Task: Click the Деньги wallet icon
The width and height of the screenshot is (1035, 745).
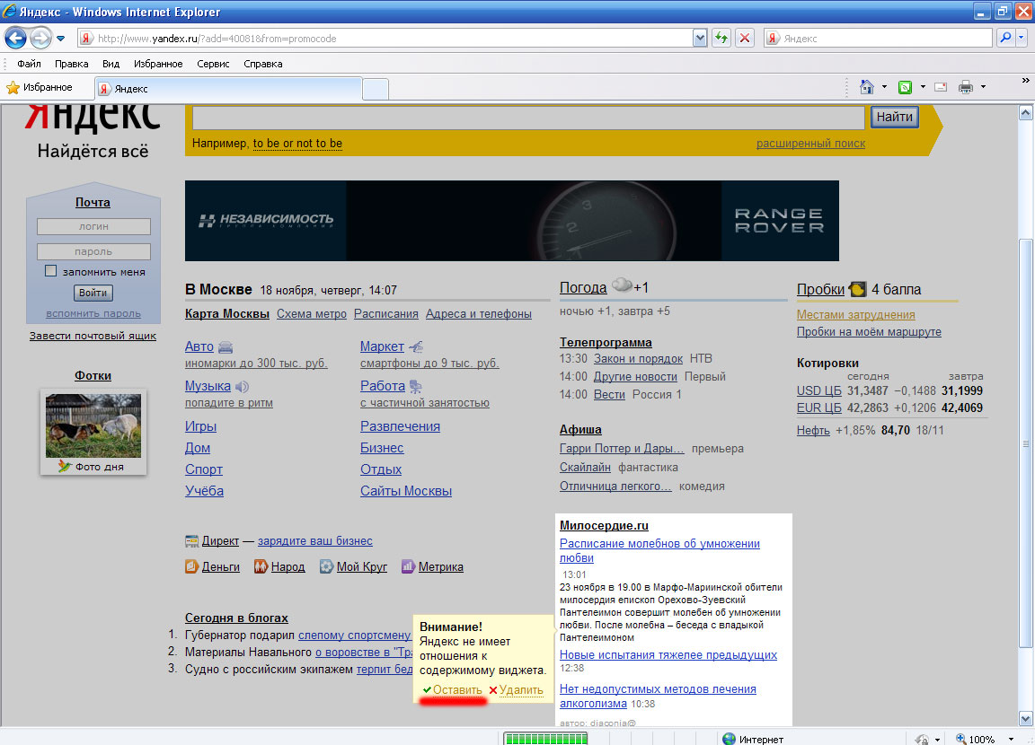Action: pyautogui.click(x=191, y=566)
